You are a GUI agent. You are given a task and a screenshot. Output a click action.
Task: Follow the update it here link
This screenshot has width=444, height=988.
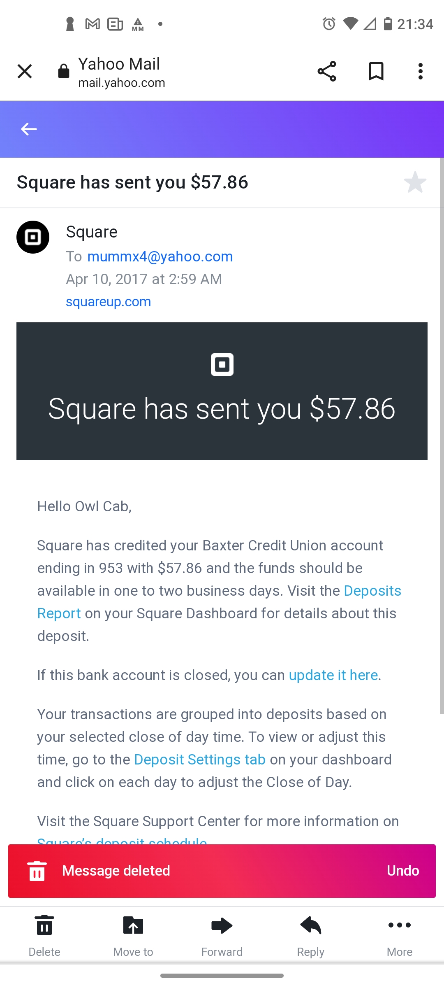click(x=333, y=675)
